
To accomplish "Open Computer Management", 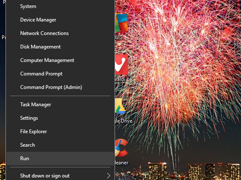I will [x=60, y=60].
